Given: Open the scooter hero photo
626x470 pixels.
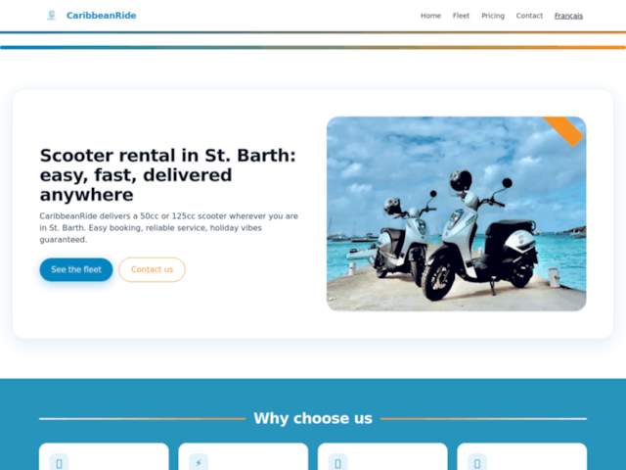Looking at the screenshot, I should [x=457, y=213].
